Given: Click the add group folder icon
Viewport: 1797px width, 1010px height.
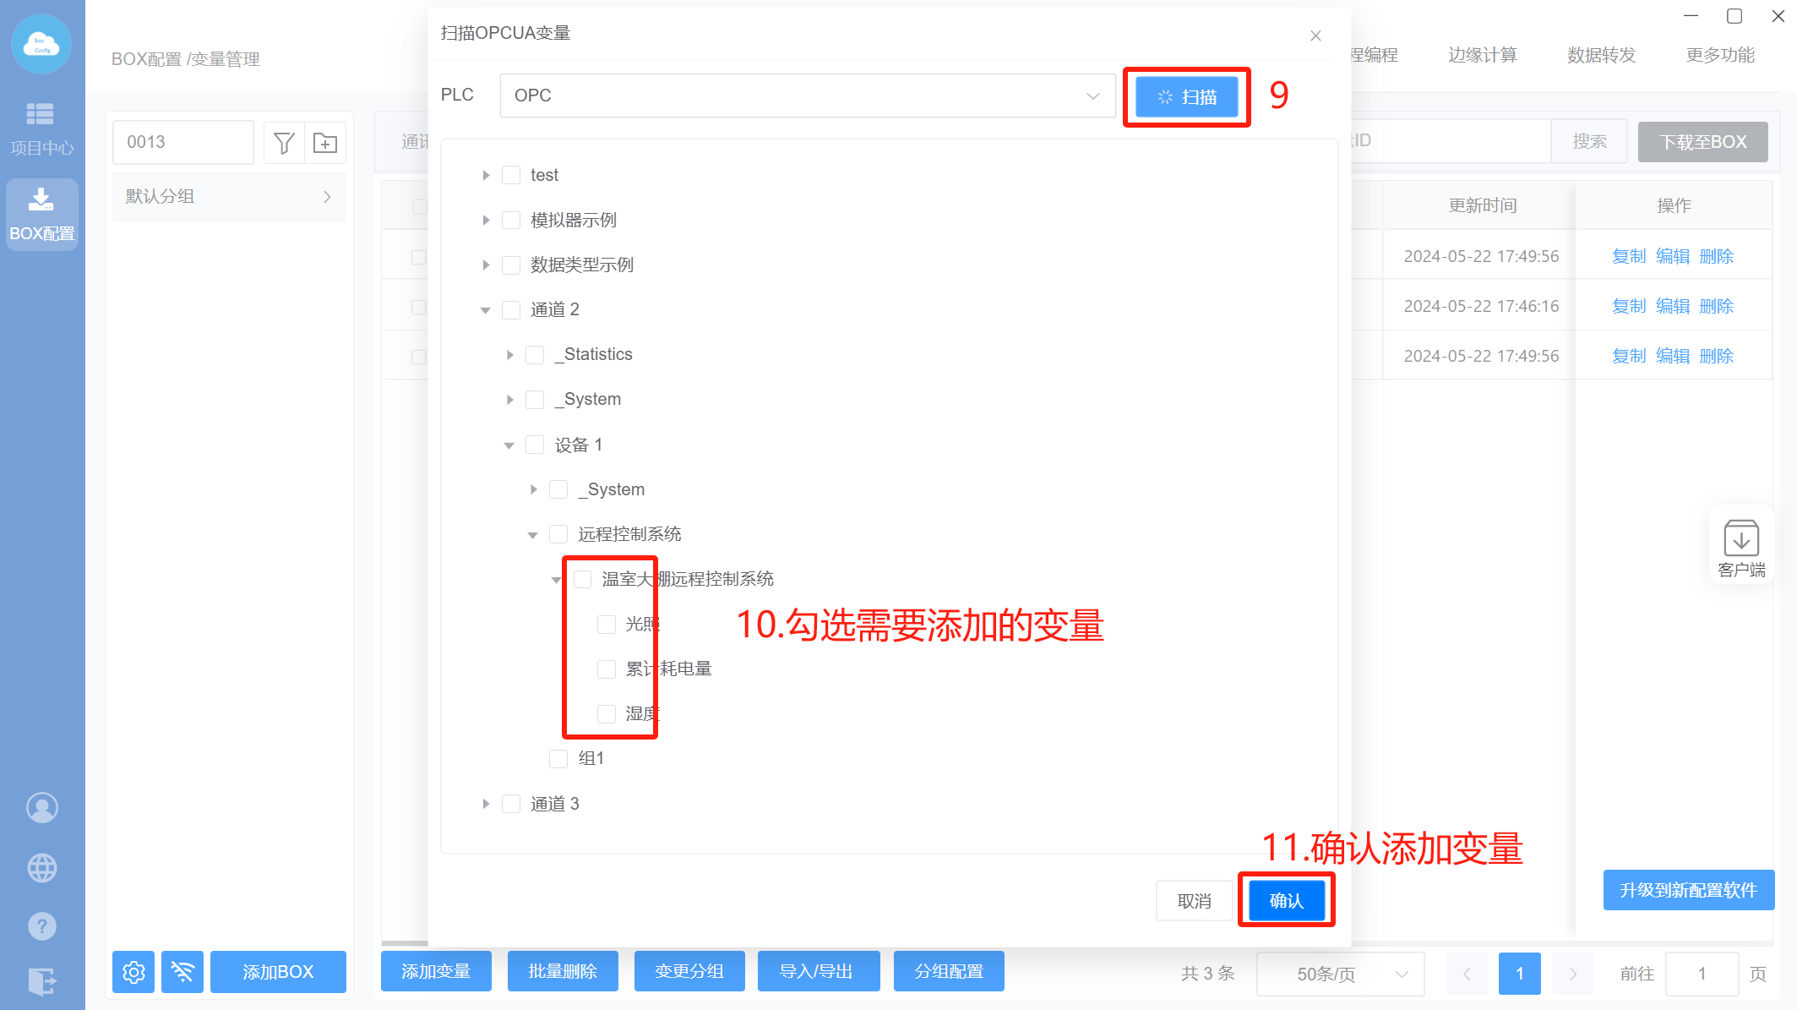Looking at the screenshot, I should click(x=325, y=143).
